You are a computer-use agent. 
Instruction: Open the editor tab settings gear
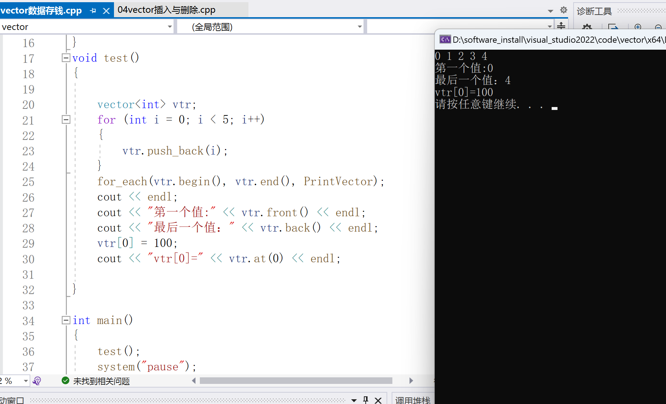tap(564, 10)
